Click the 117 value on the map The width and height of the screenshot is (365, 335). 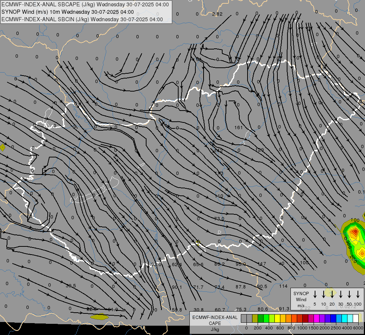262,264
